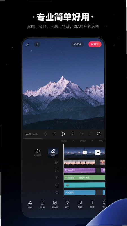Step to the previous frame
This screenshot has height=226, width=127.
[54, 134]
